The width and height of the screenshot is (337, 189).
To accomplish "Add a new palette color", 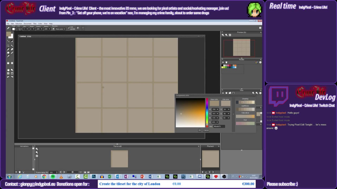I will [223, 62].
